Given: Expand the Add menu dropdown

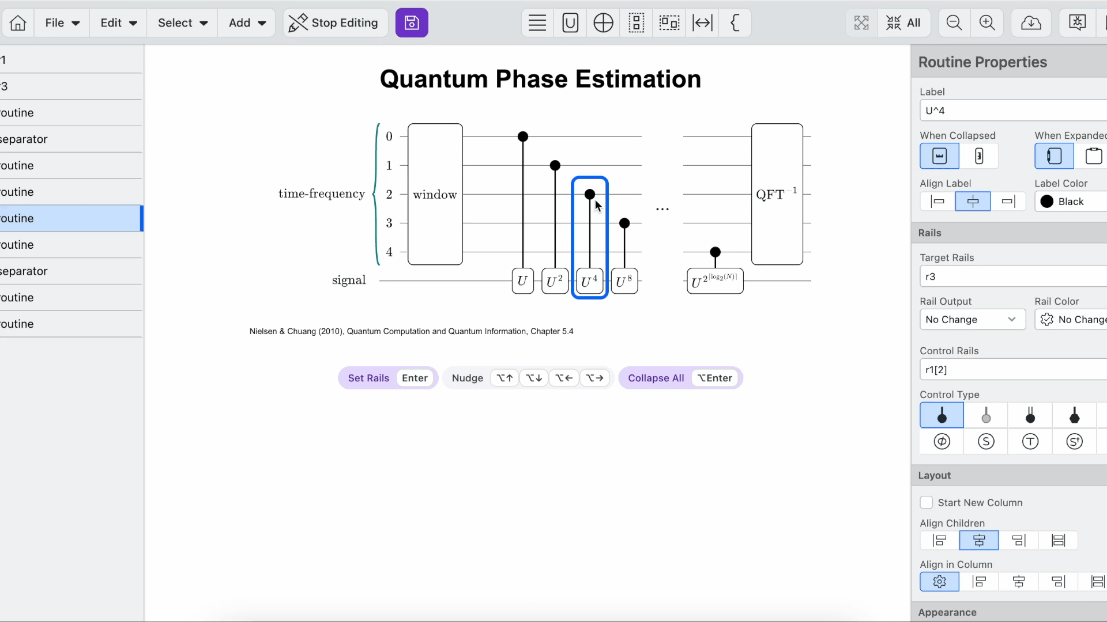Looking at the screenshot, I should pos(247,23).
